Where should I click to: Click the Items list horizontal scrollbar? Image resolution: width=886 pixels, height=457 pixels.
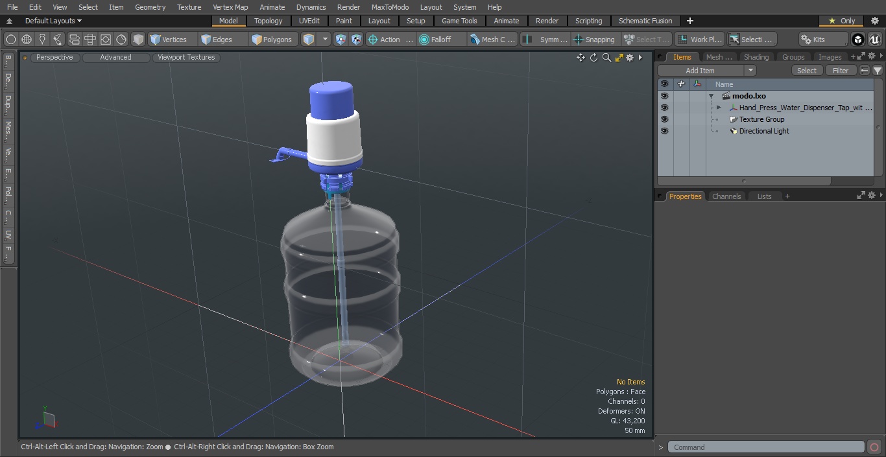pos(744,181)
